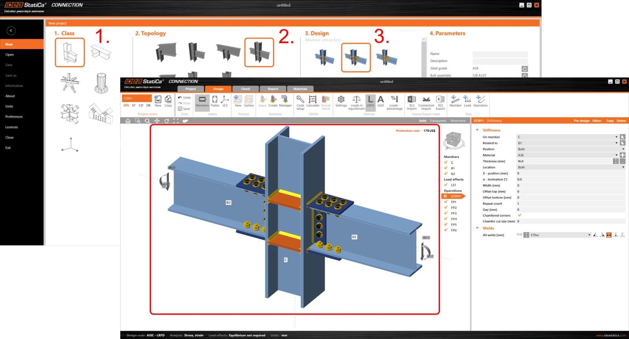
Task: Switch to the Check tab
Action: click(x=245, y=89)
